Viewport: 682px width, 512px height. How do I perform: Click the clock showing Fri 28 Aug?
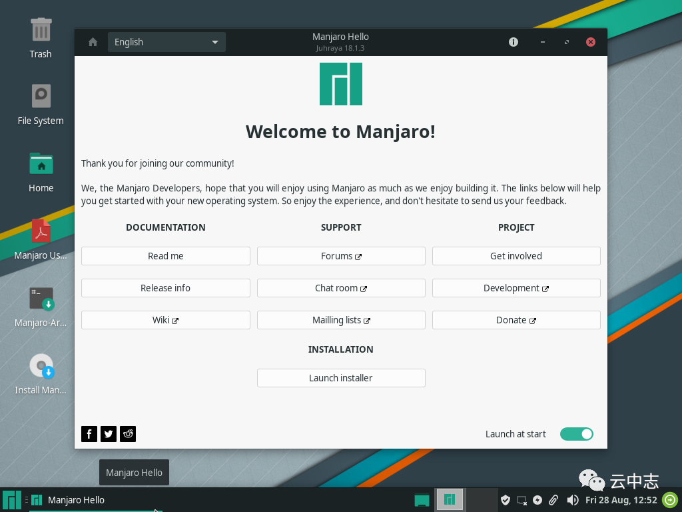[x=621, y=500]
